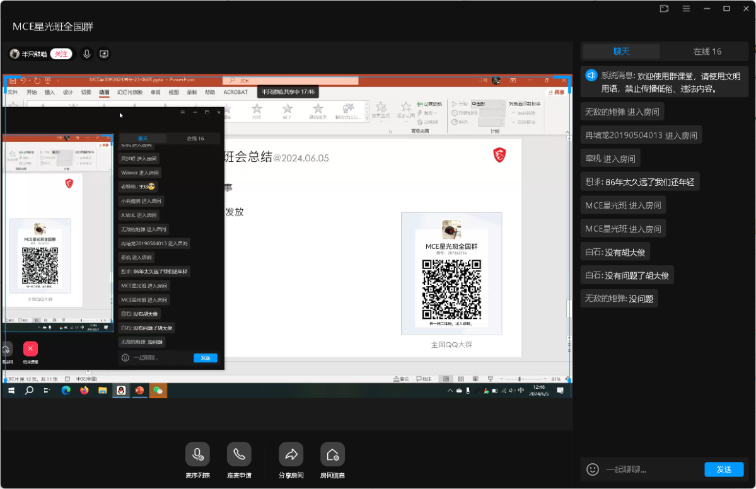Start slide show from the status bar icon
756x489 pixels.
[491, 379]
